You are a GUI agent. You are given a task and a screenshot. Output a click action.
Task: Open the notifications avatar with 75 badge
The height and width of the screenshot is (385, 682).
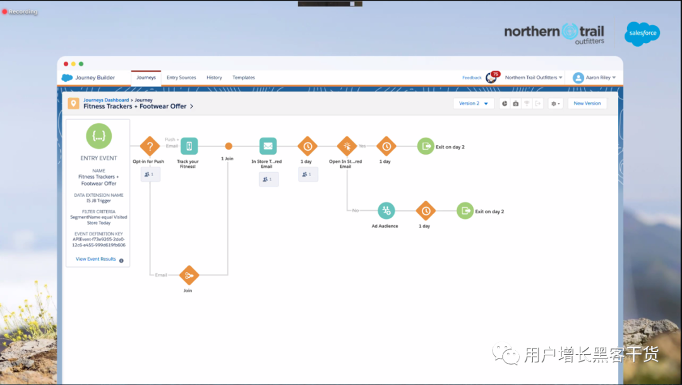coord(493,77)
